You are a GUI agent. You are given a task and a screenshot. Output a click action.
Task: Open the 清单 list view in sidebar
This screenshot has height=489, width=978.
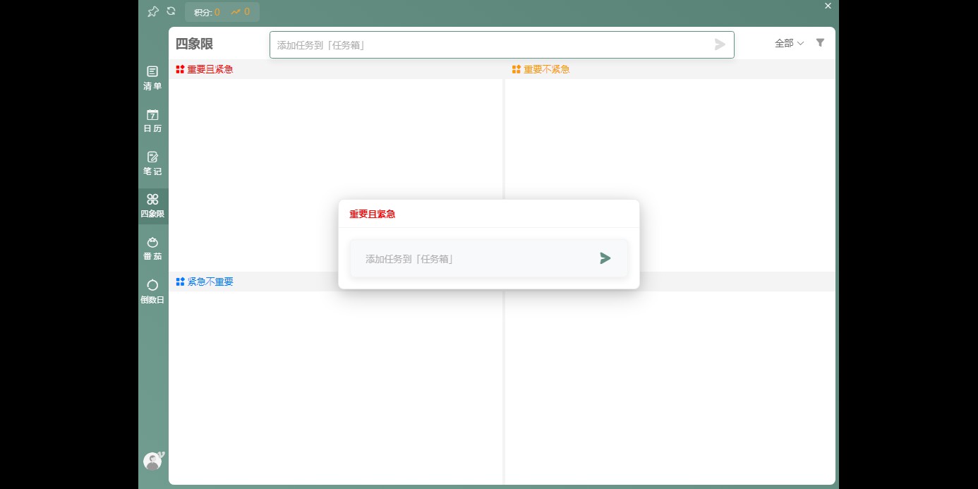pyautogui.click(x=152, y=78)
